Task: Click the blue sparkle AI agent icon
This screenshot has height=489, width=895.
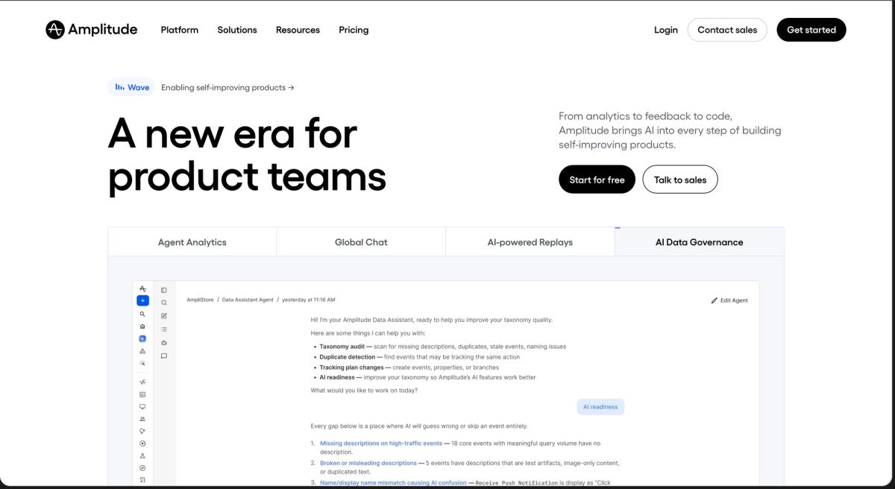Action: coord(142,338)
